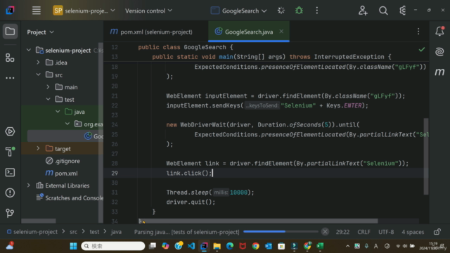The image size is (450, 253).
Task: Click driver.quit() on line 32
Action: click(x=191, y=202)
